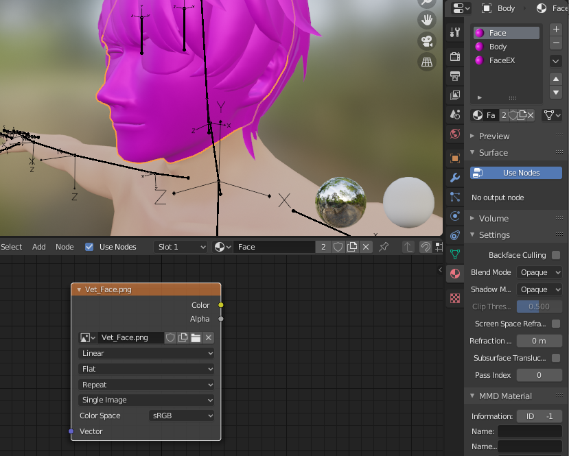Open Blend Mode Opaque dropdown
This screenshot has height=456, width=569.
(x=539, y=272)
